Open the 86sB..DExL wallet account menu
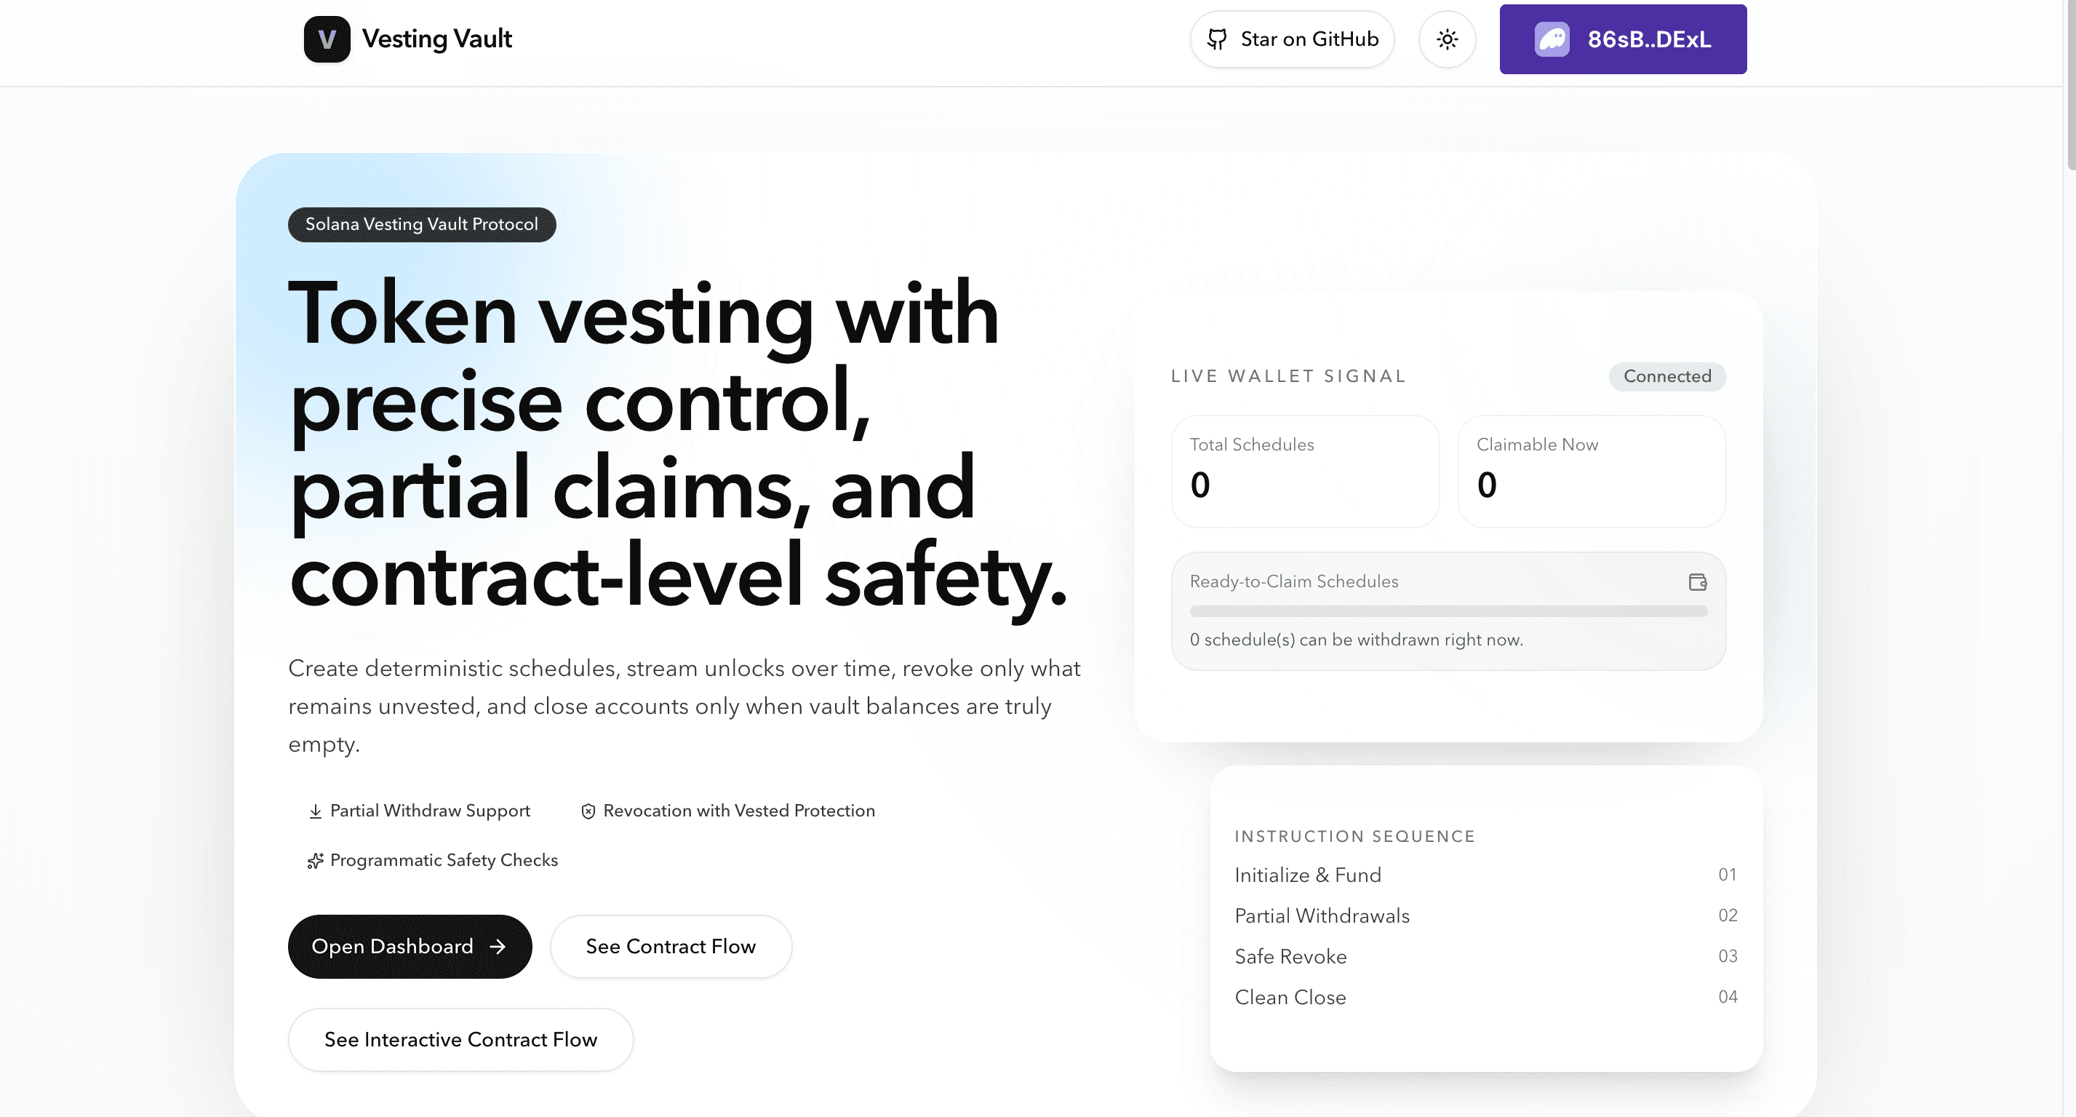Viewport: 2076px width, 1117px height. pyautogui.click(x=1622, y=39)
